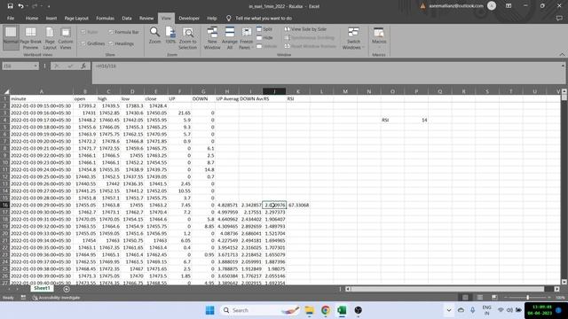Viewport: 568px width, 319px height.
Task: Open Google Chrome from taskbar
Action: click(x=326, y=310)
